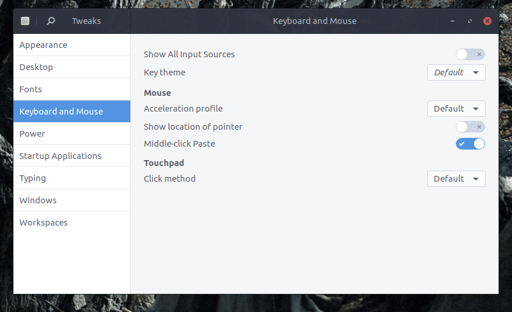512x312 pixels.
Task: Expand the Acceleration profile dropdown
Action: [x=456, y=109]
